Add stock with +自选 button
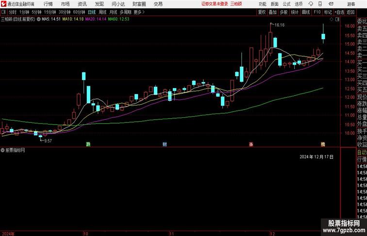The width and height of the screenshot is (367, 236). tap(339, 12)
